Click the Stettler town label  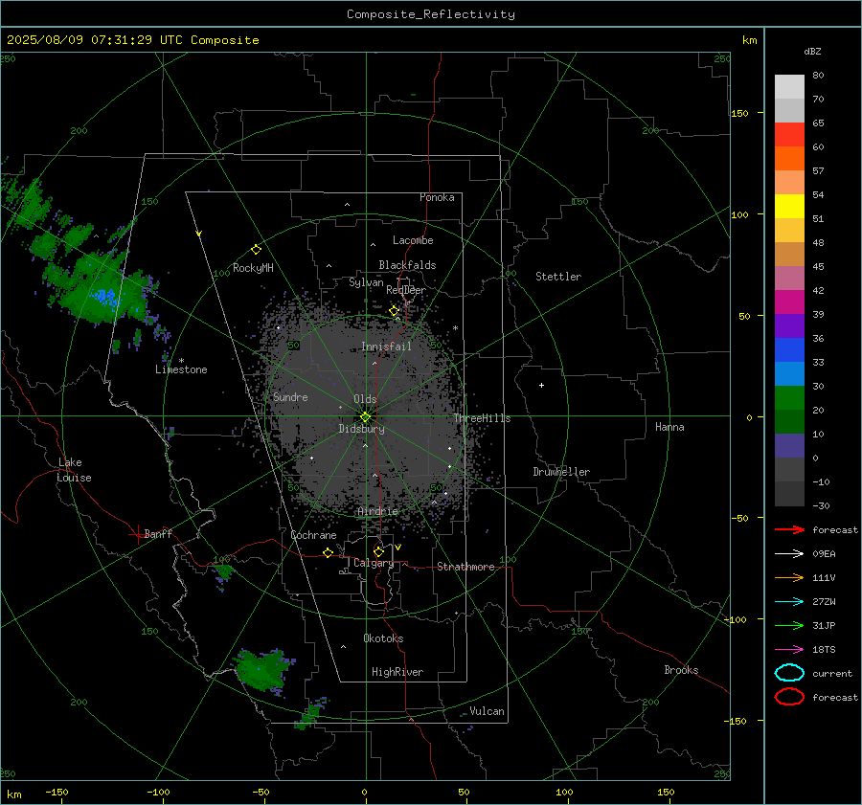[558, 277]
